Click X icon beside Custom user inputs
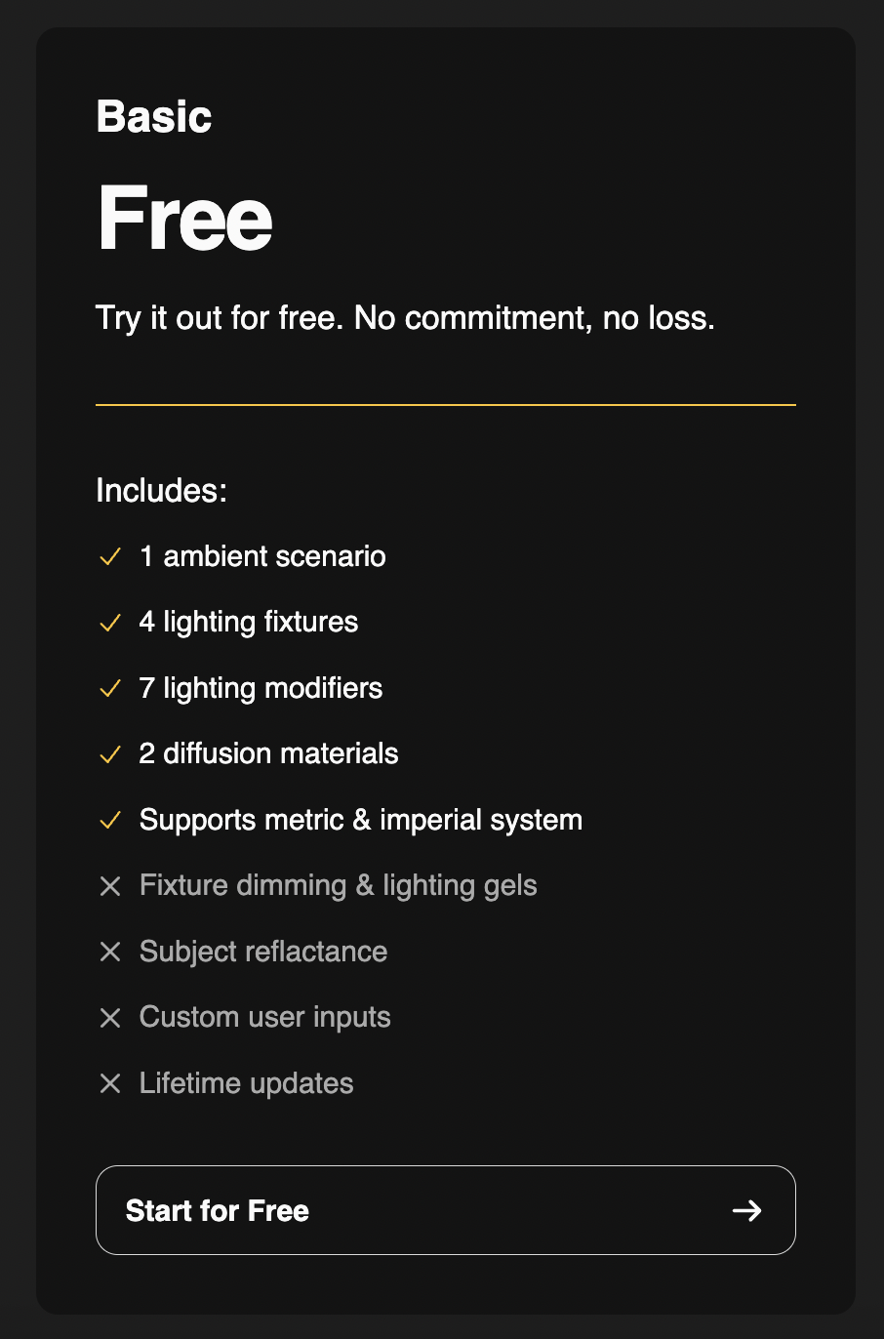 (110, 1018)
